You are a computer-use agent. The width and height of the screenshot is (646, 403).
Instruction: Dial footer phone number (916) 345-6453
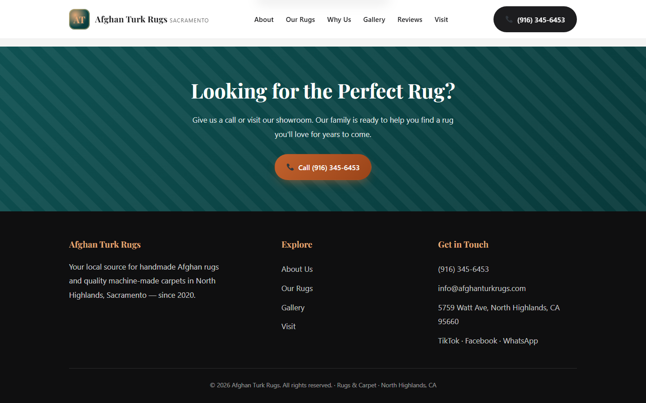coord(463,269)
